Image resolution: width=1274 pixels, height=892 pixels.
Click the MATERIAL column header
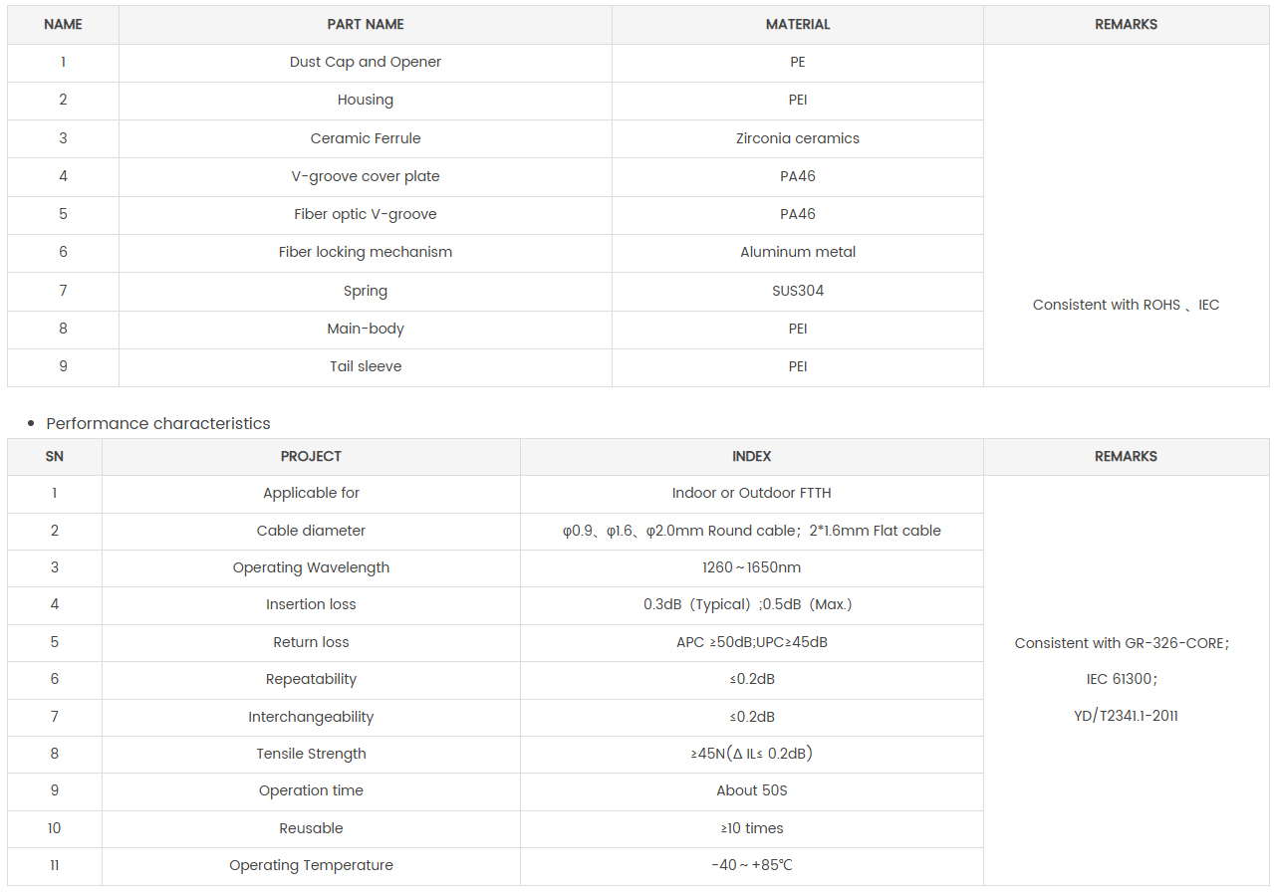pyautogui.click(x=797, y=24)
